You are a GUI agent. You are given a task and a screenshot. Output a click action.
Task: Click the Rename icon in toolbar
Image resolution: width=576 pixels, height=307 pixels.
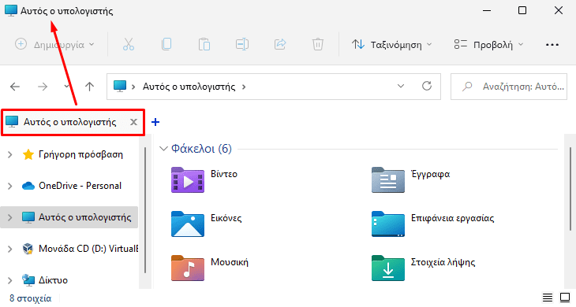(x=242, y=44)
